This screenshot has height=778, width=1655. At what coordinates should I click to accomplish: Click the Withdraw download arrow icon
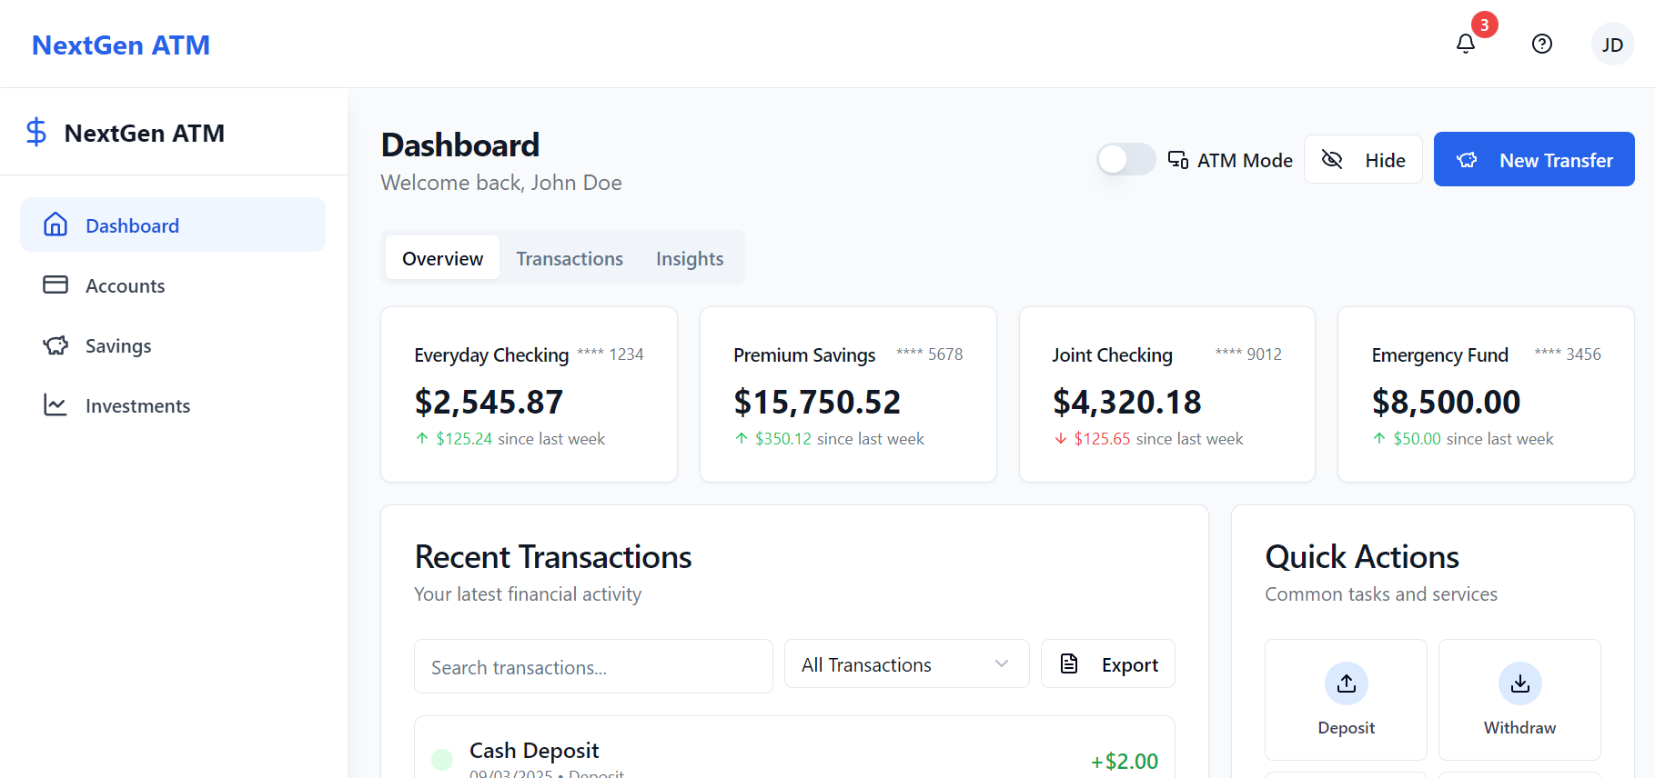click(x=1519, y=683)
